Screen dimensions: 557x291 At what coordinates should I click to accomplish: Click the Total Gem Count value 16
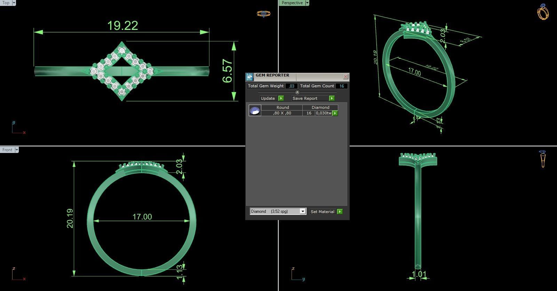pos(342,86)
